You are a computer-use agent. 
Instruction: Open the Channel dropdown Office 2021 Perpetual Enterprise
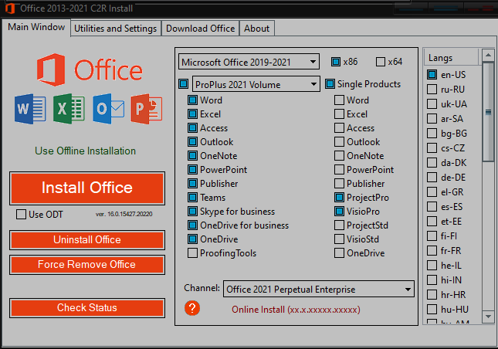pyautogui.click(x=319, y=290)
